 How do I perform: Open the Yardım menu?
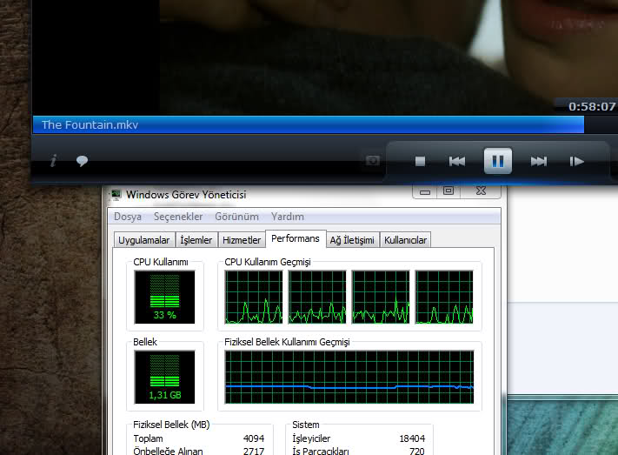coord(287,217)
